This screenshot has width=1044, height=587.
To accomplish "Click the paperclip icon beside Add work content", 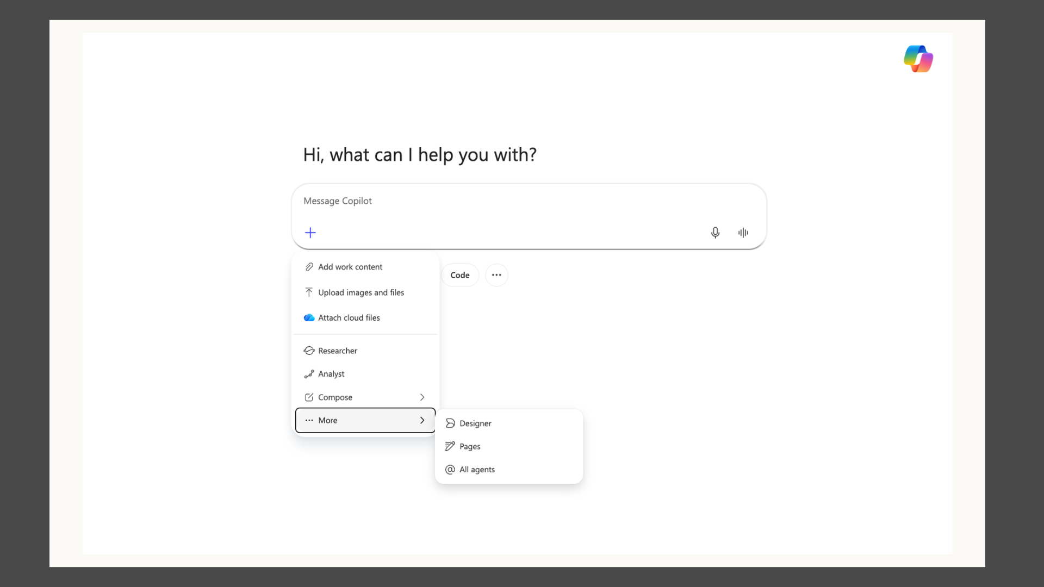I will [309, 267].
